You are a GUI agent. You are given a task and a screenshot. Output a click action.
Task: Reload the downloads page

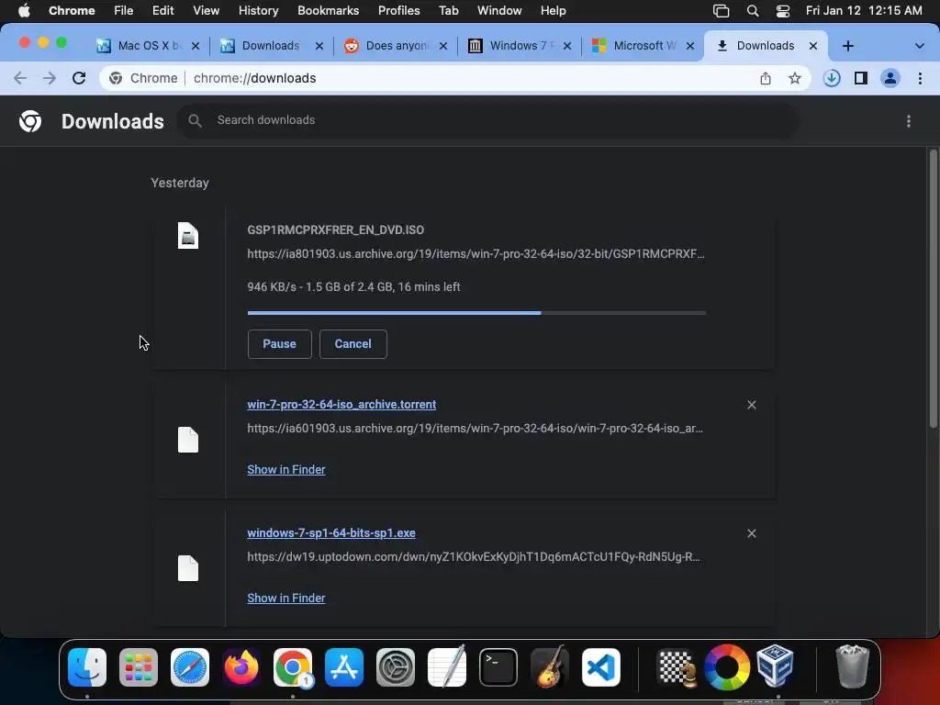coord(79,78)
